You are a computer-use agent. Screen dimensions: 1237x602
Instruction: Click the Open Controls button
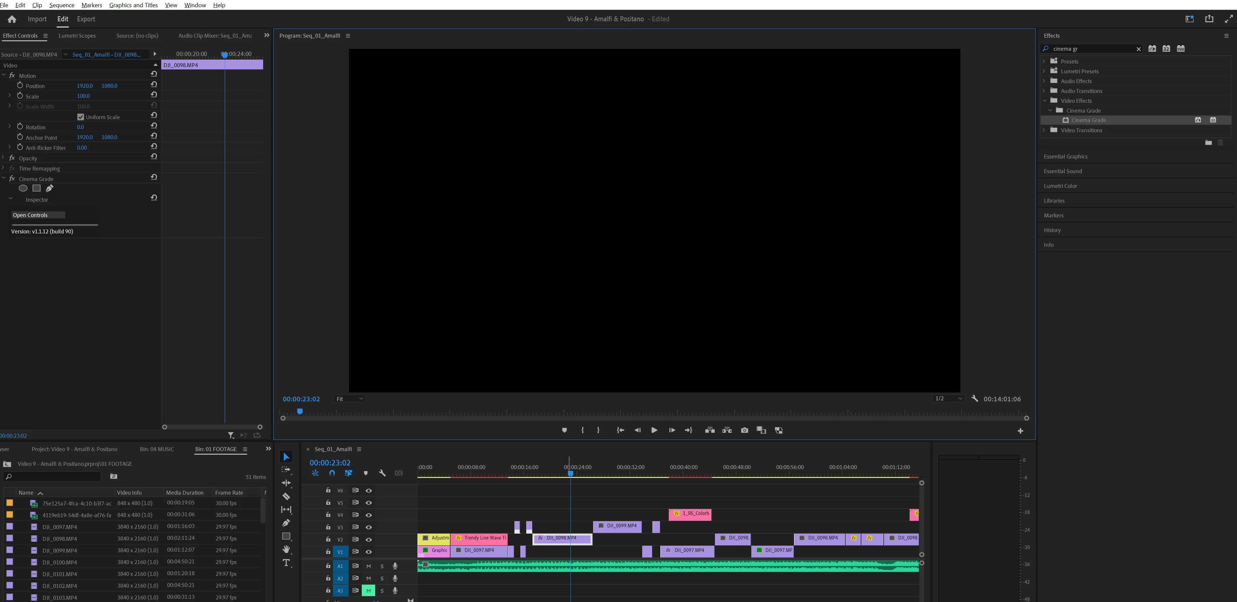(x=38, y=215)
